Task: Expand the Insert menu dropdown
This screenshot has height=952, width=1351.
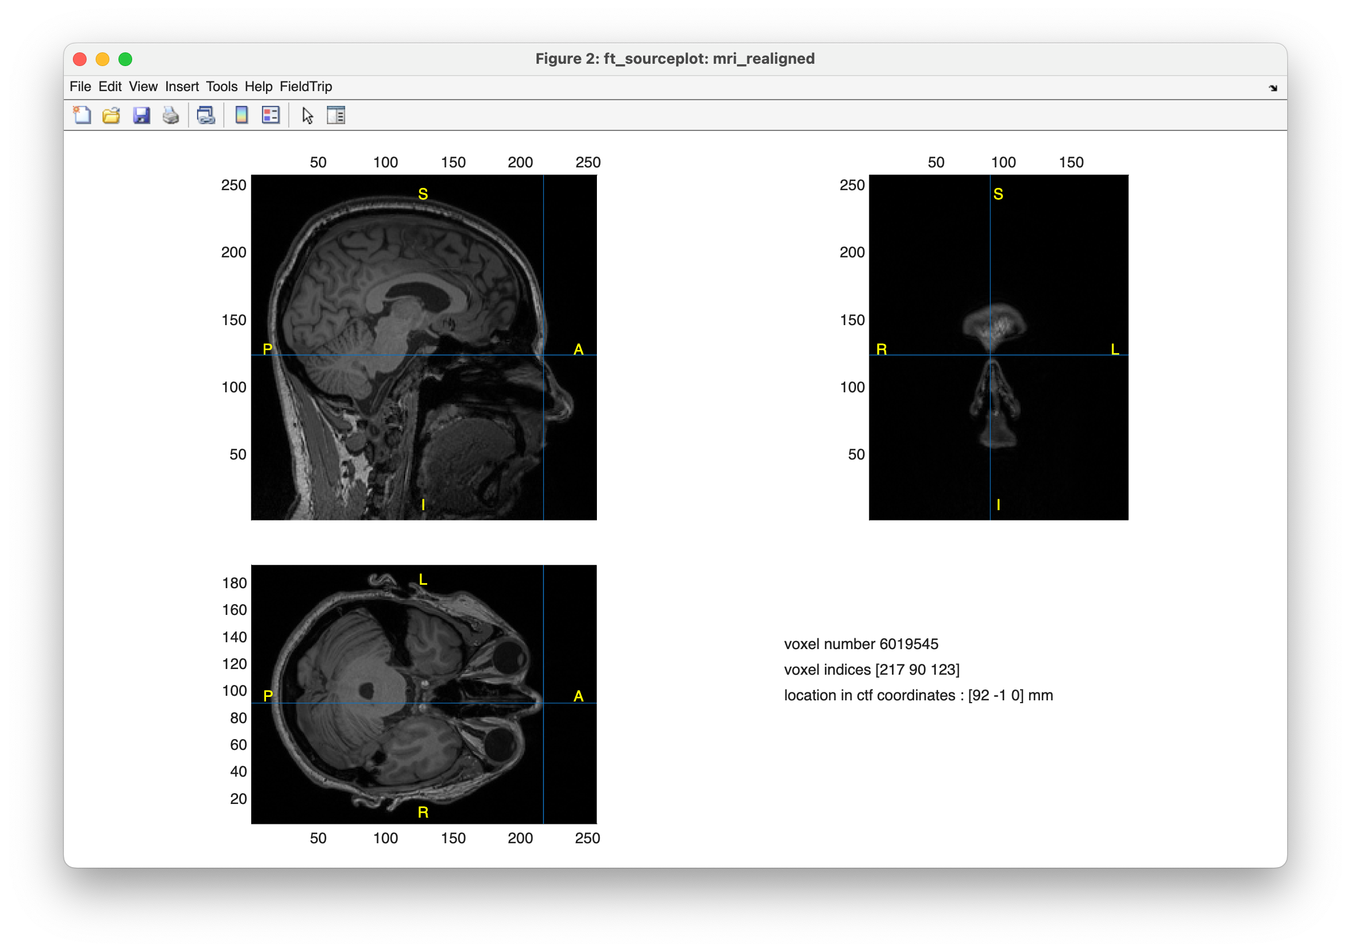Action: (x=181, y=87)
